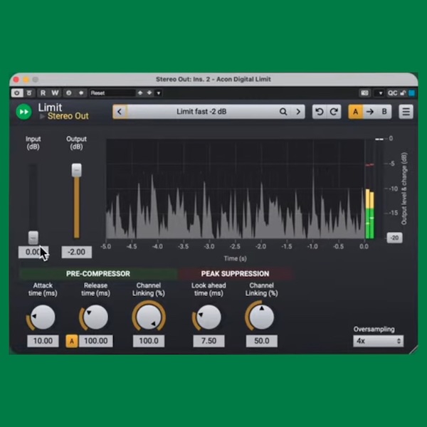Minimize the plugin window with yellow button

[26, 80]
